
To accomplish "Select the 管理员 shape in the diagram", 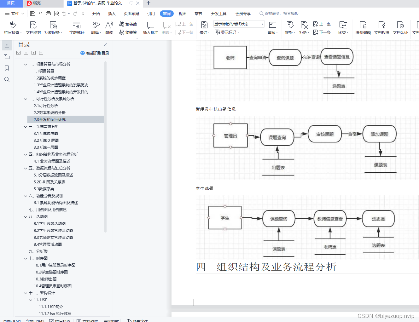I will coord(230,136).
